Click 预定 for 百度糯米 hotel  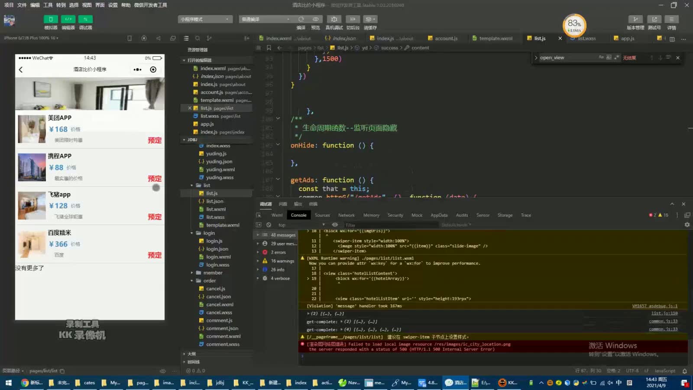pos(155,255)
